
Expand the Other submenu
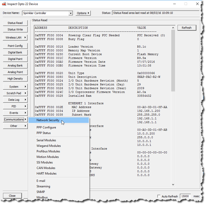[x=15, y=126]
